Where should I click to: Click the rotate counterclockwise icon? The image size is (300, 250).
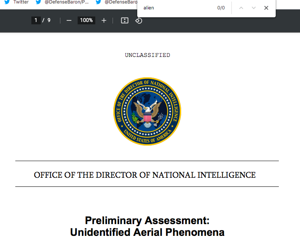coord(138,20)
